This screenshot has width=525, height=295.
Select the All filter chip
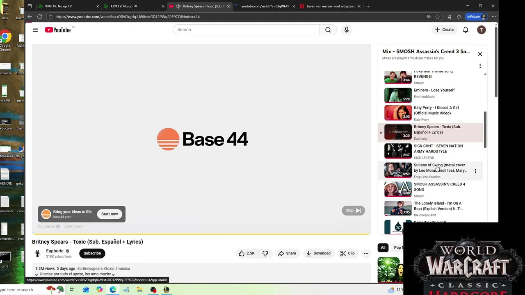(383, 247)
